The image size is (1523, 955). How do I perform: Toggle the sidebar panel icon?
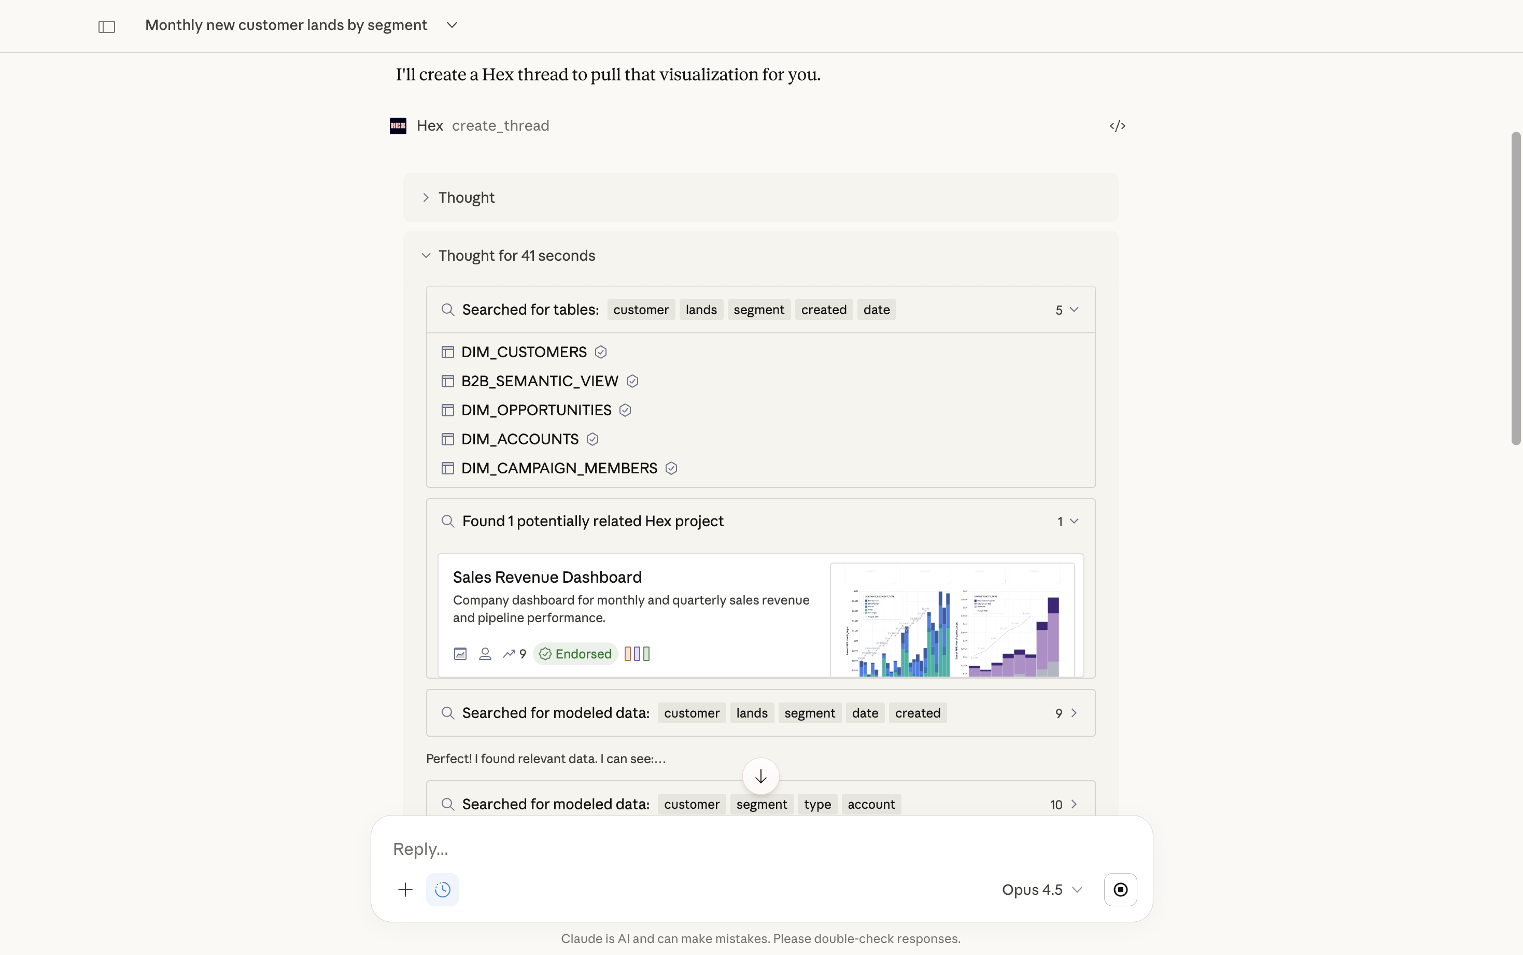click(107, 26)
